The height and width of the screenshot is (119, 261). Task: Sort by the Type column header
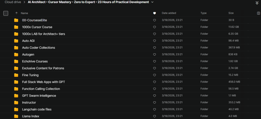(x=203, y=13)
